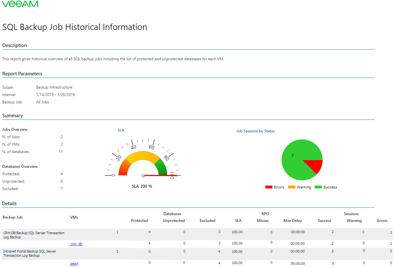Click the 'All Jobs' parameter value
Viewport: 394px width, 268px height.
[43, 102]
